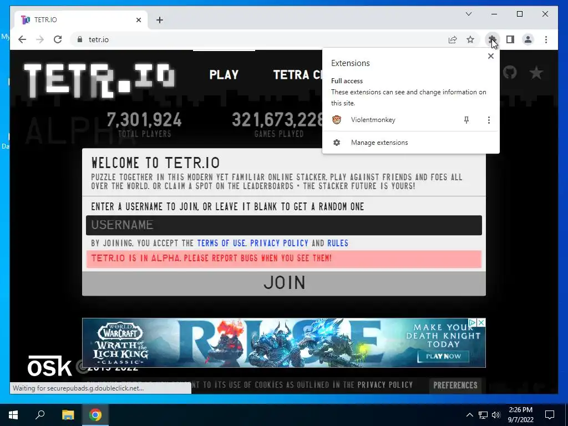Click the JOIN button
The width and height of the screenshot is (568, 426).
click(284, 283)
